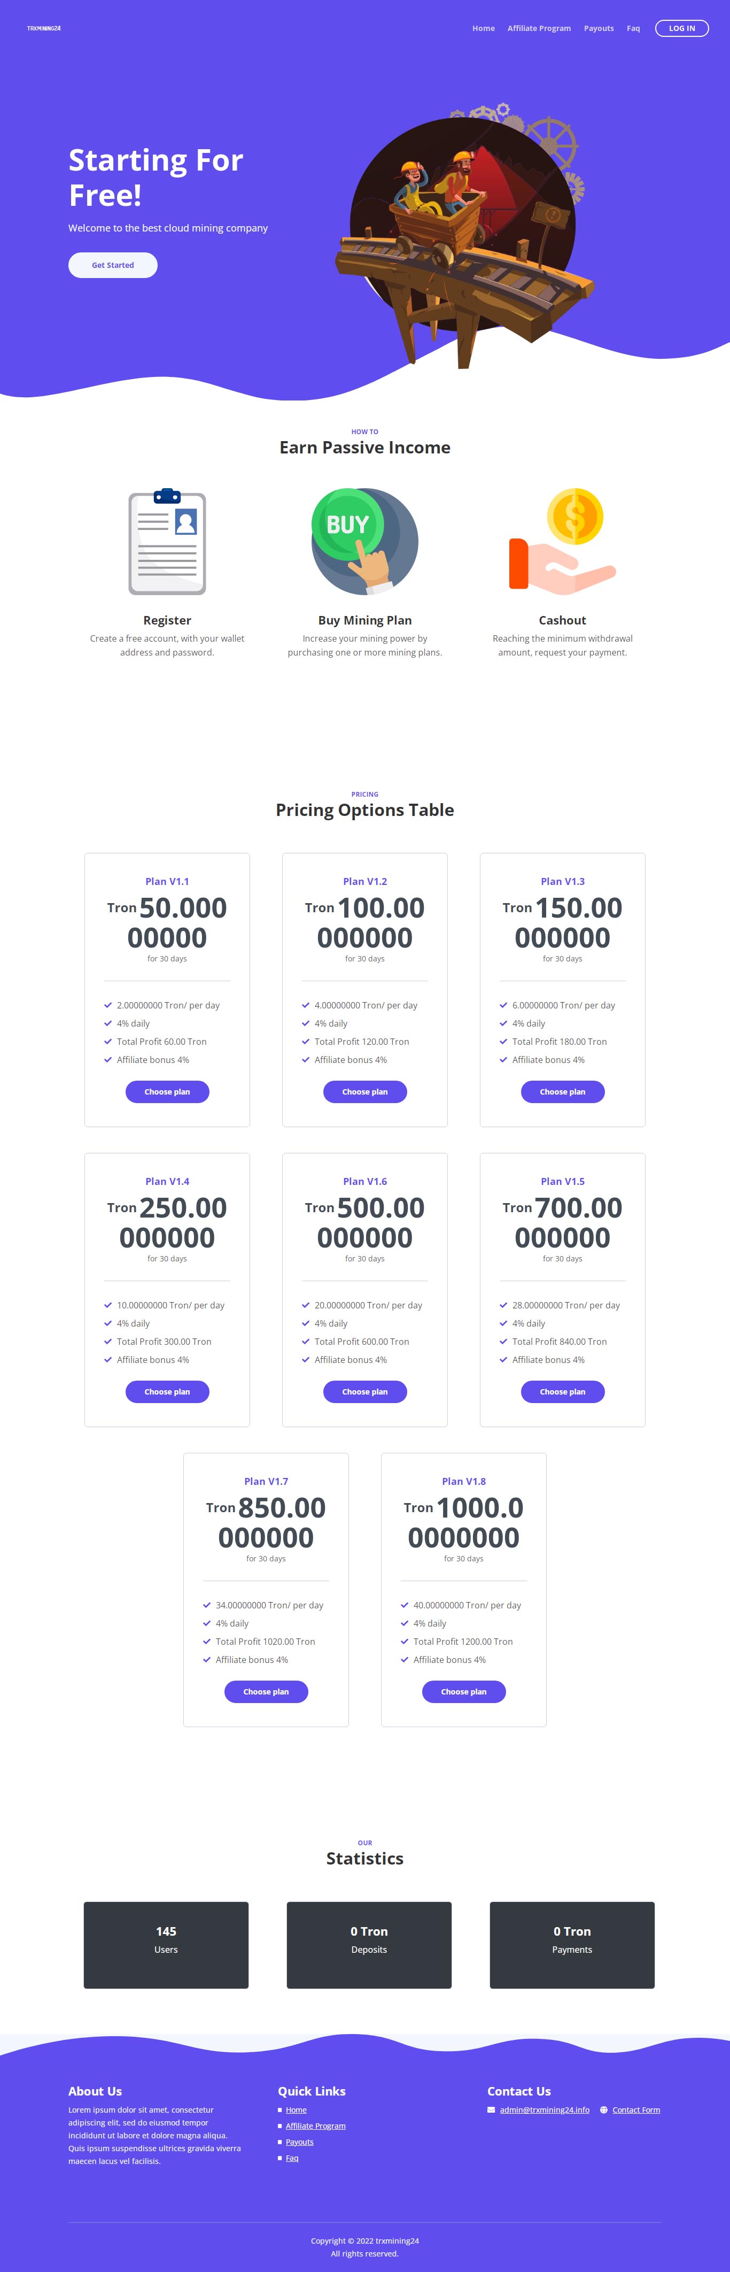Click the globe icon beside Contact Form
This screenshot has height=2272, width=730.
(604, 2110)
